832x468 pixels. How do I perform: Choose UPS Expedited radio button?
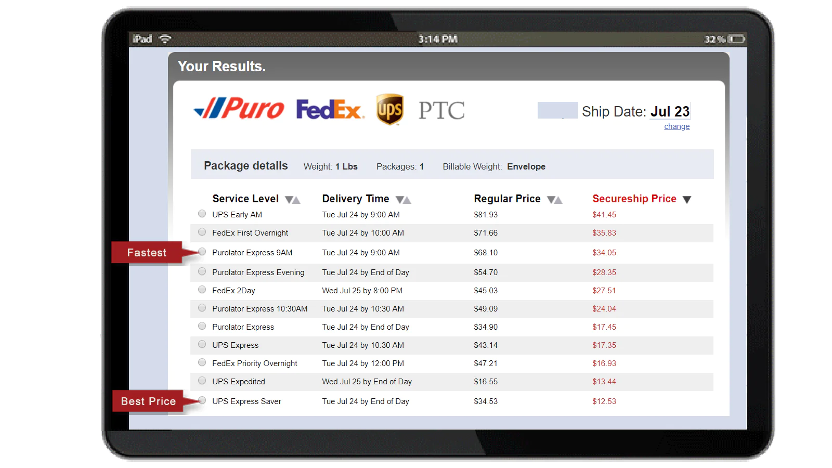[x=202, y=381]
